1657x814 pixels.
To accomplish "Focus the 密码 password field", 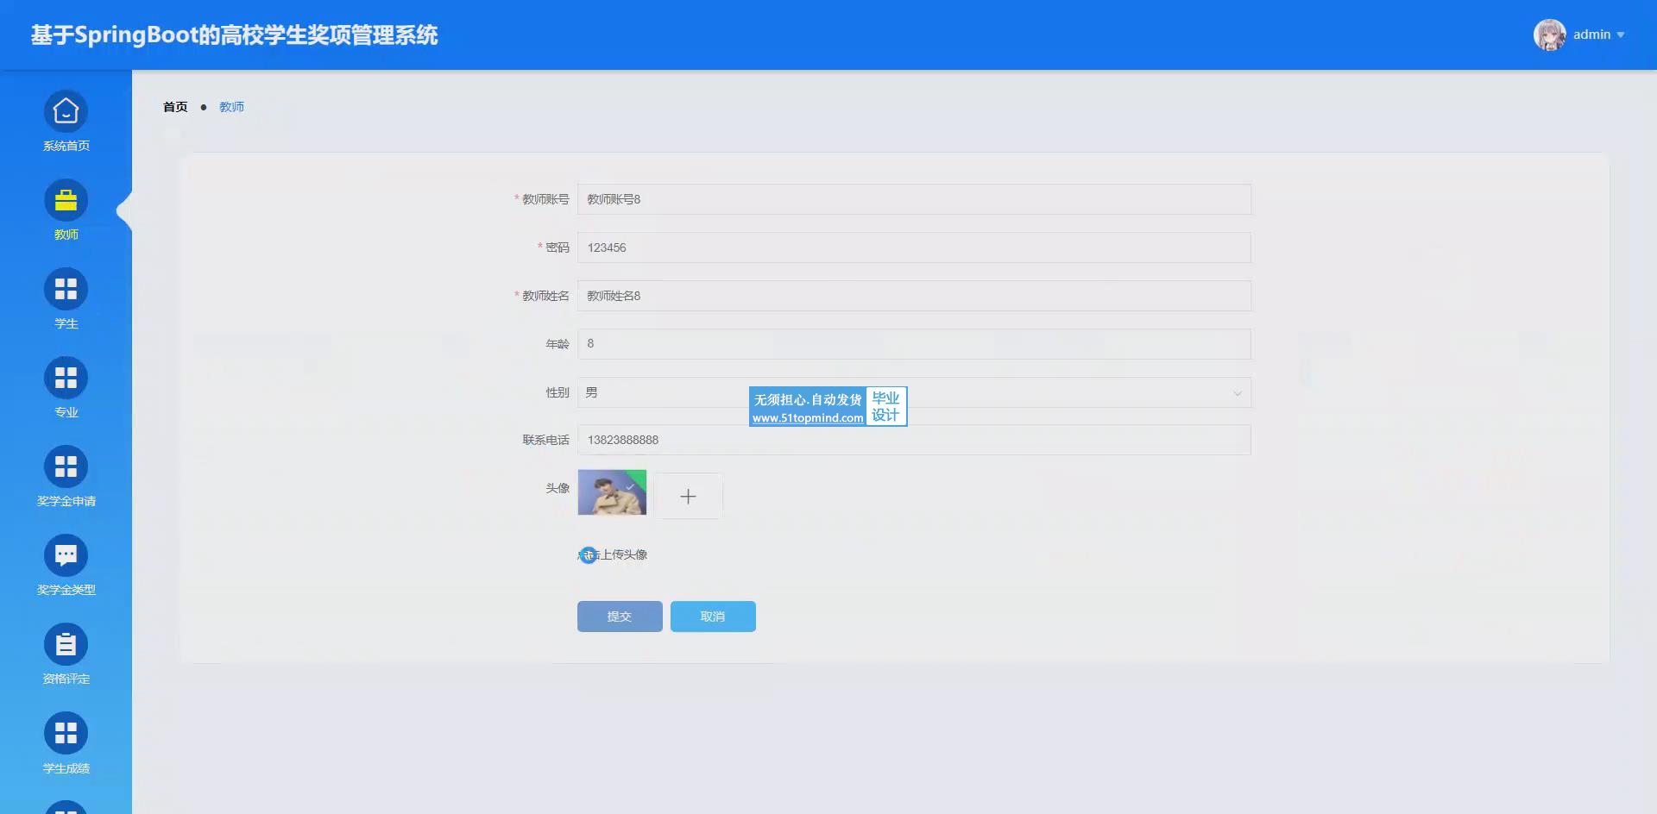I will [913, 247].
